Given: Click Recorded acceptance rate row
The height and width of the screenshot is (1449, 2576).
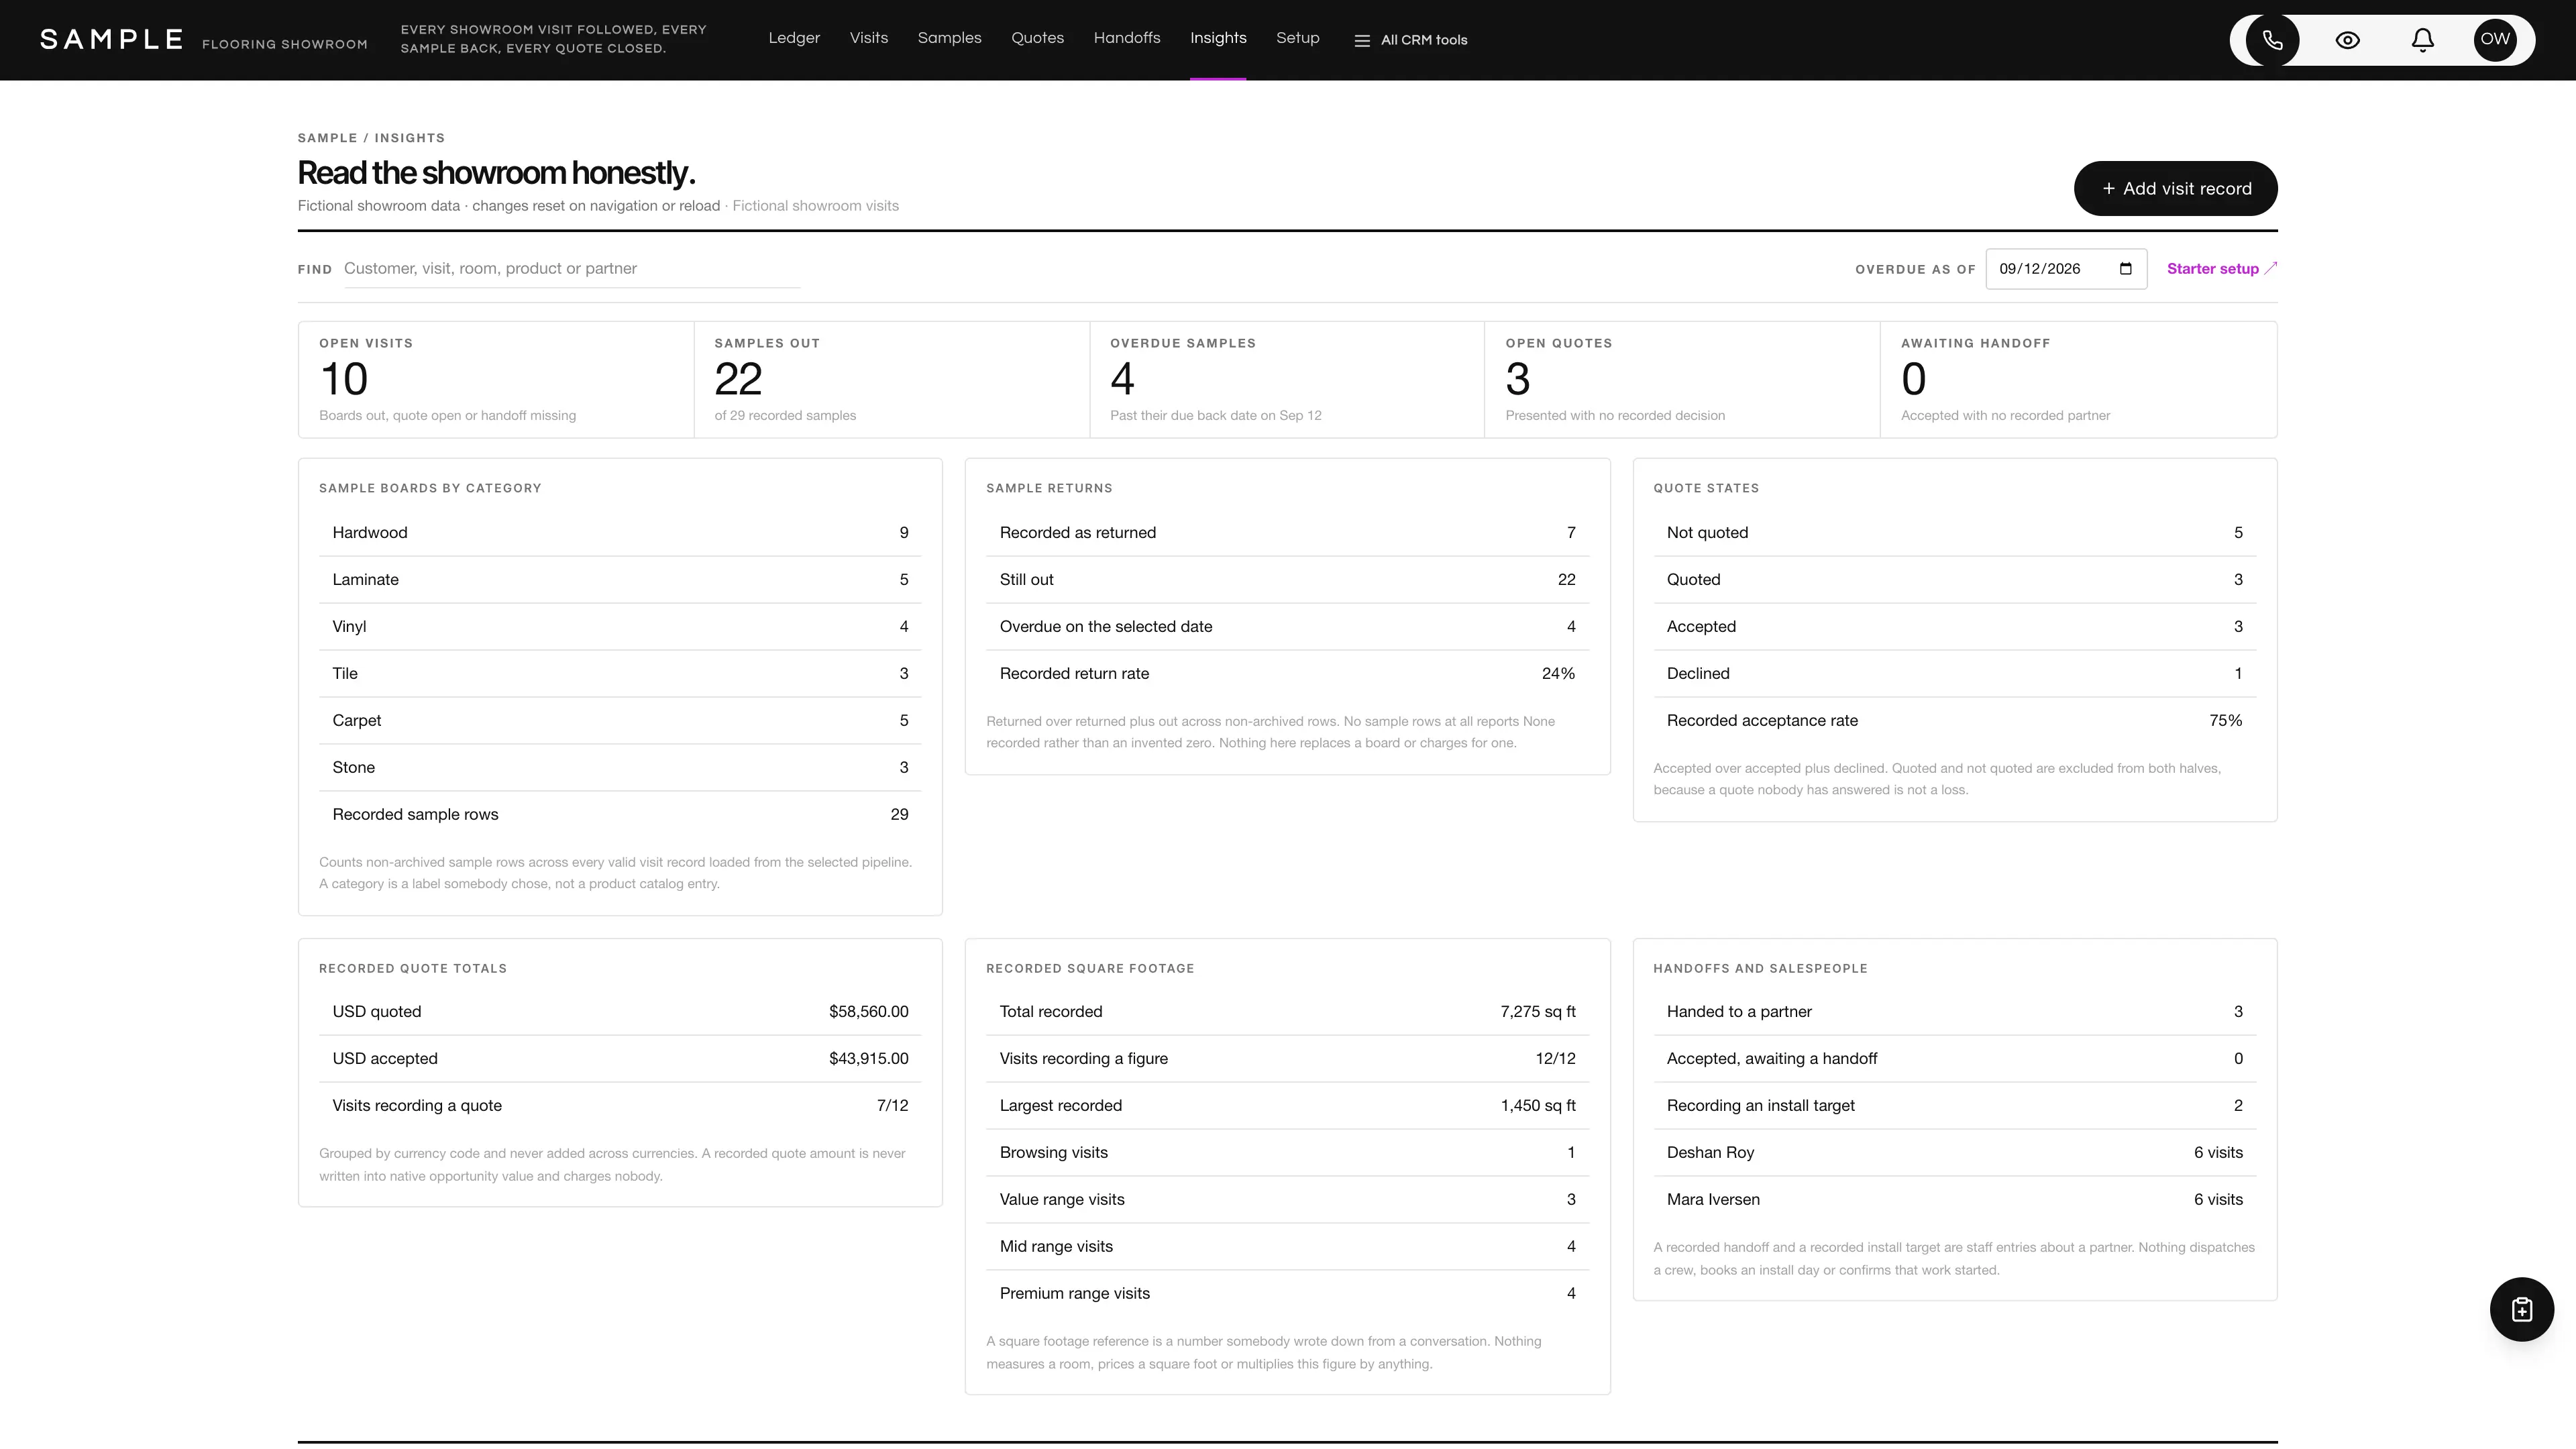Looking at the screenshot, I should point(1954,721).
